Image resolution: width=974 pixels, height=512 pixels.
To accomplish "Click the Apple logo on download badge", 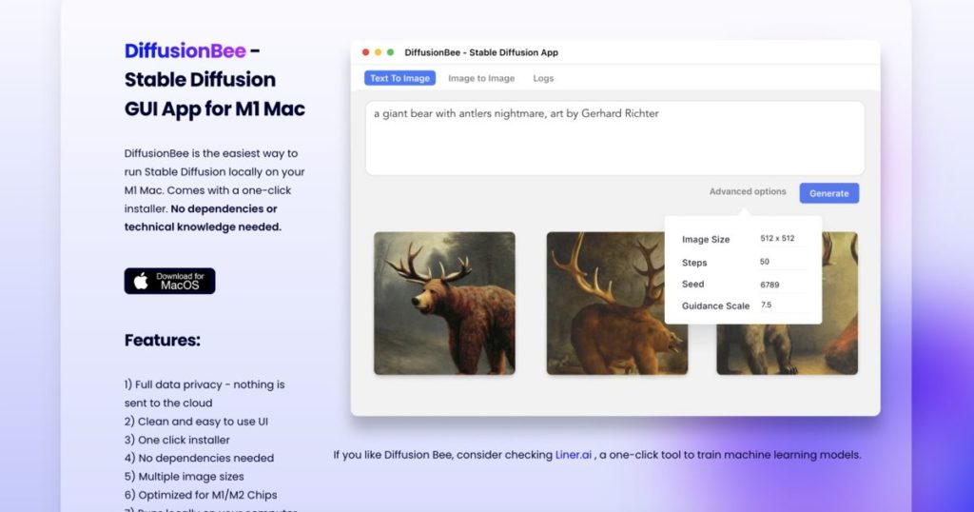I will (x=141, y=281).
